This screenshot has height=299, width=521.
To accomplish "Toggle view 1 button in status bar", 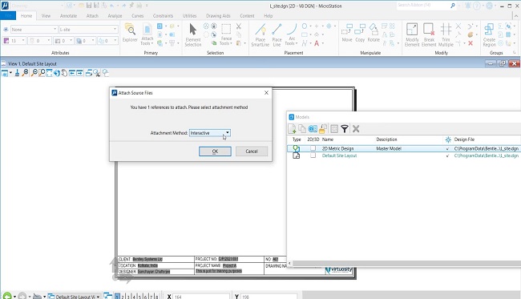I will pyautogui.click(x=117, y=297).
